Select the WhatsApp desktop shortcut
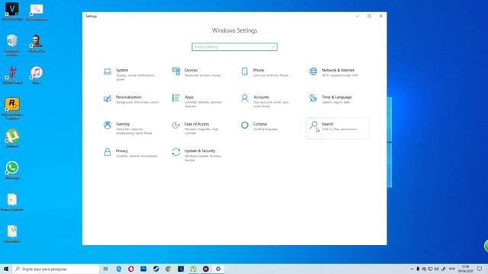The image size is (488, 274). (x=12, y=170)
